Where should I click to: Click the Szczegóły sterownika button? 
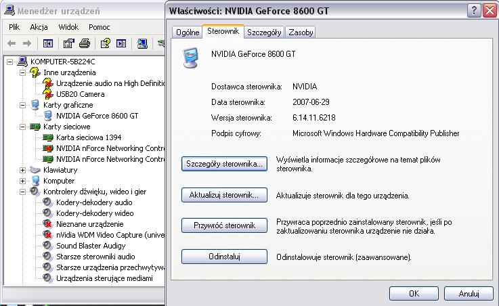[224, 164]
